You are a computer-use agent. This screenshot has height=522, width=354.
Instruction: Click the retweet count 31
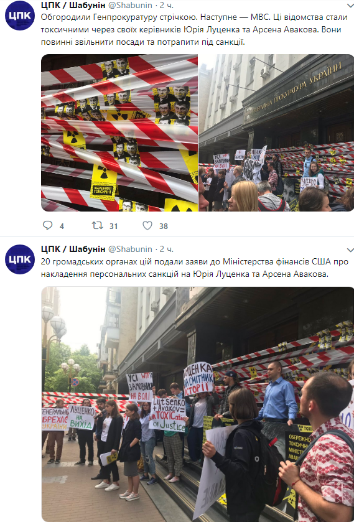(x=114, y=226)
